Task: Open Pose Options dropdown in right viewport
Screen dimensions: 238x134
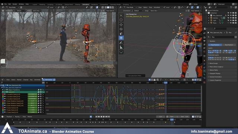Action: [196, 11]
